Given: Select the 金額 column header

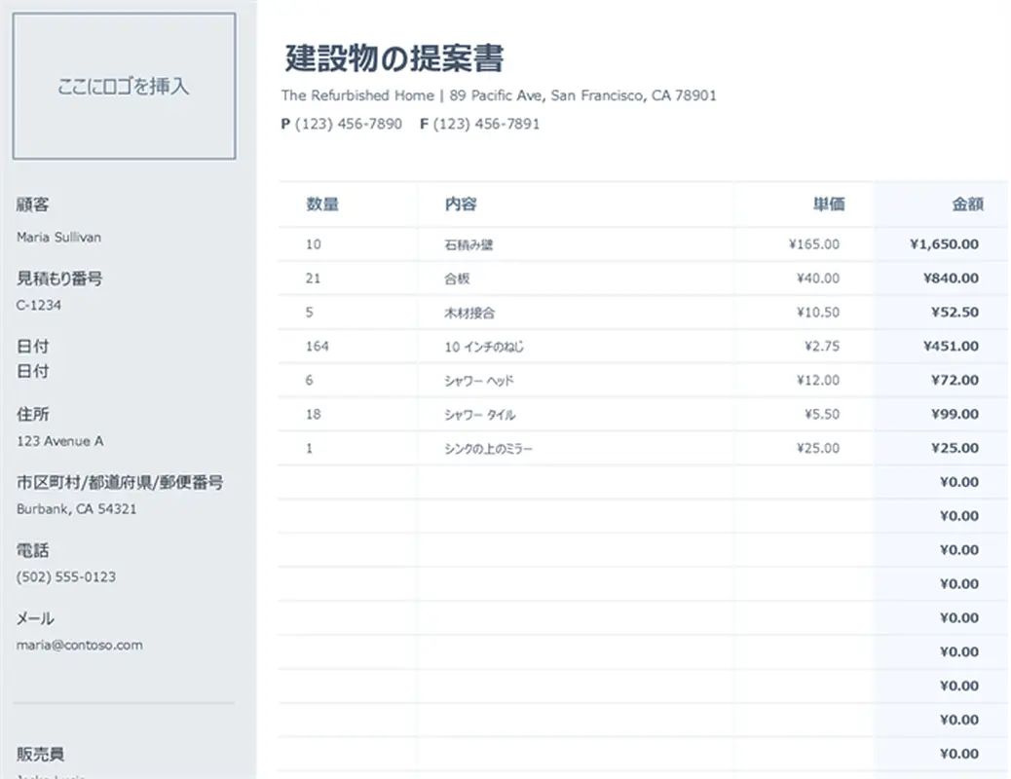Looking at the screenshot, I should tap(971, 204).
